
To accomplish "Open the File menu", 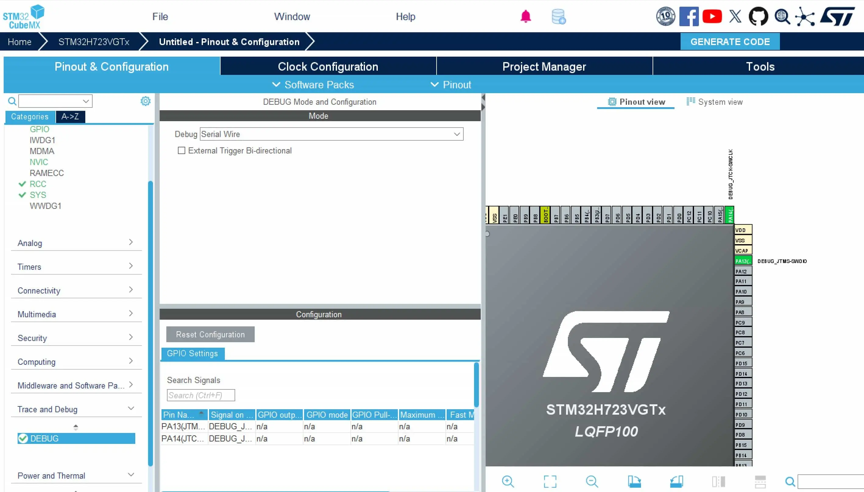I will click(160, 16).
